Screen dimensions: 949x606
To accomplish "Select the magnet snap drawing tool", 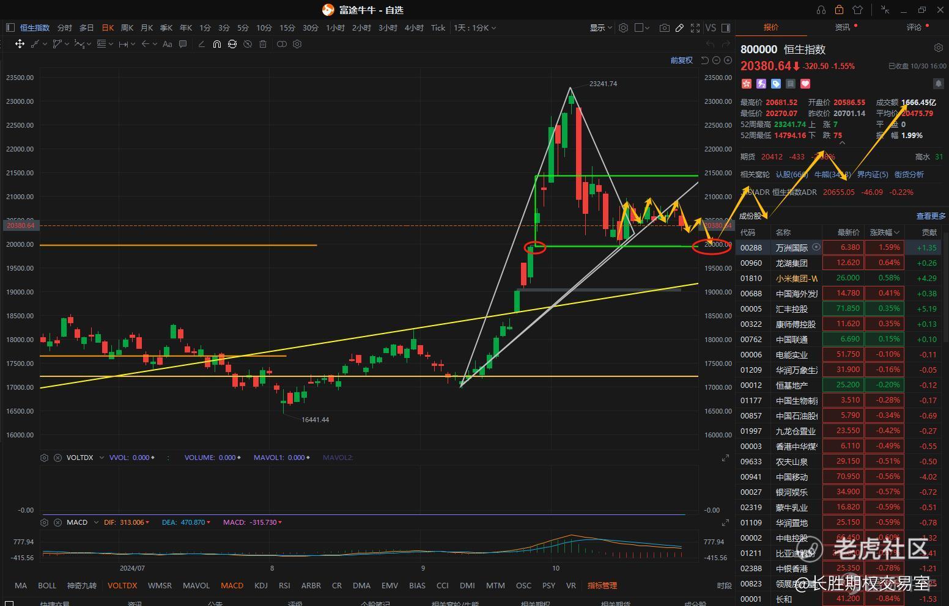I will point(216,44).
